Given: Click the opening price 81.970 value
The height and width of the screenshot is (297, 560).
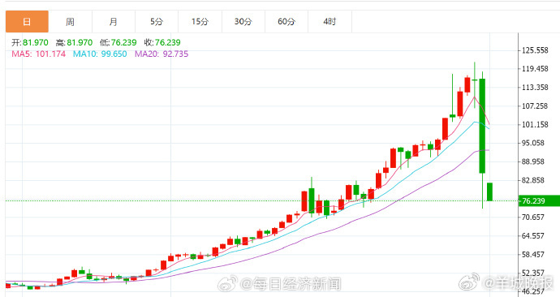Looking at the screenshot, I should click(36, 42).
